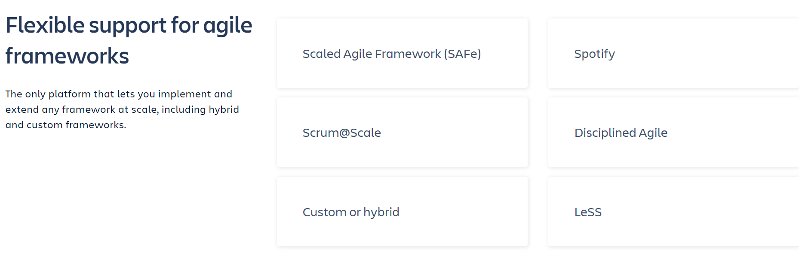View SAFe framework details
This screenshot has width=799, height=263.
402,53
